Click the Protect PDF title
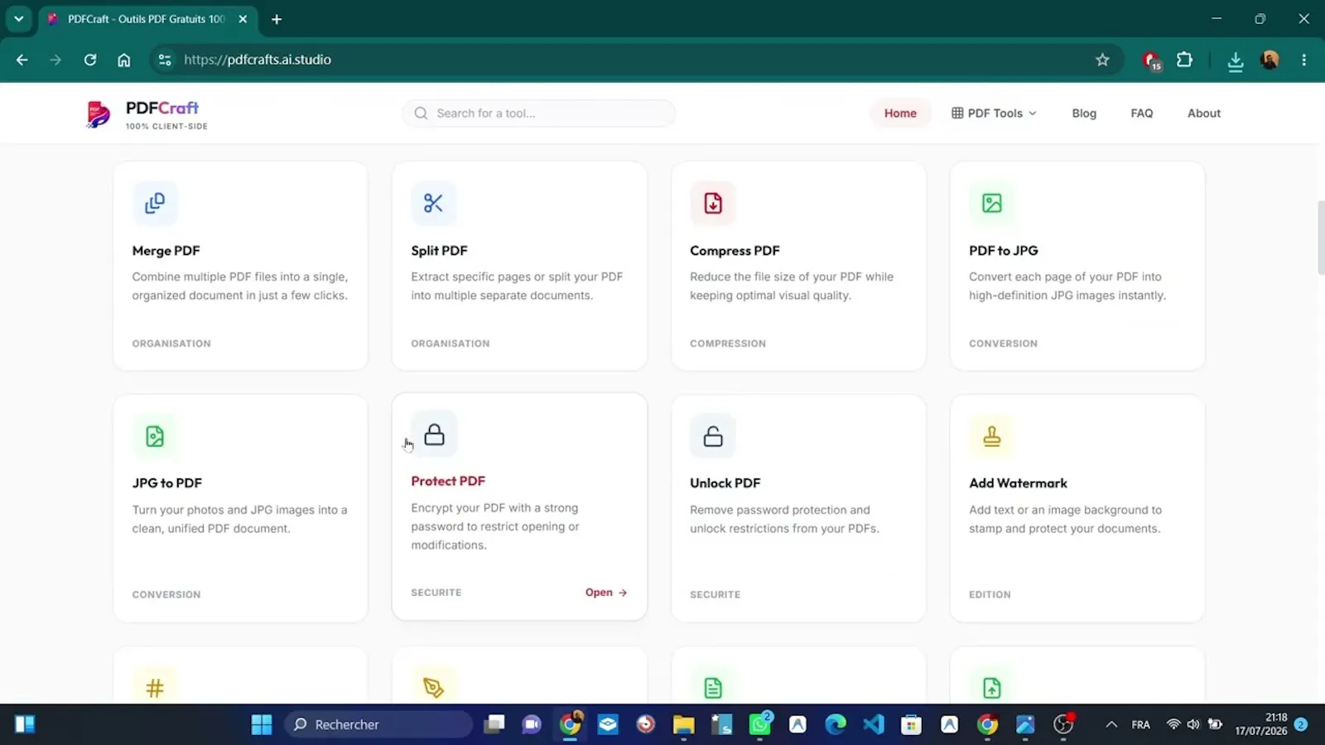This screenshot has height=745, width=1325. 448,481
